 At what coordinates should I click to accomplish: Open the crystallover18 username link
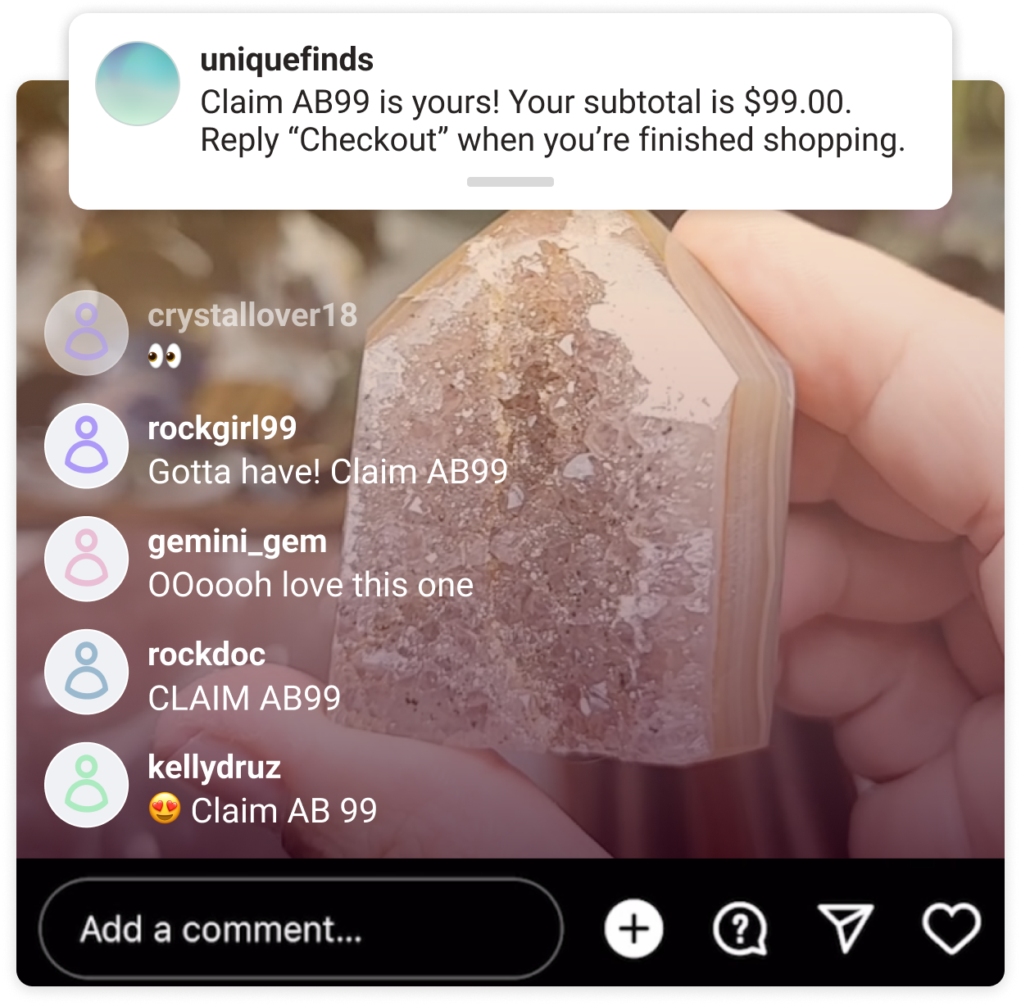252,315
